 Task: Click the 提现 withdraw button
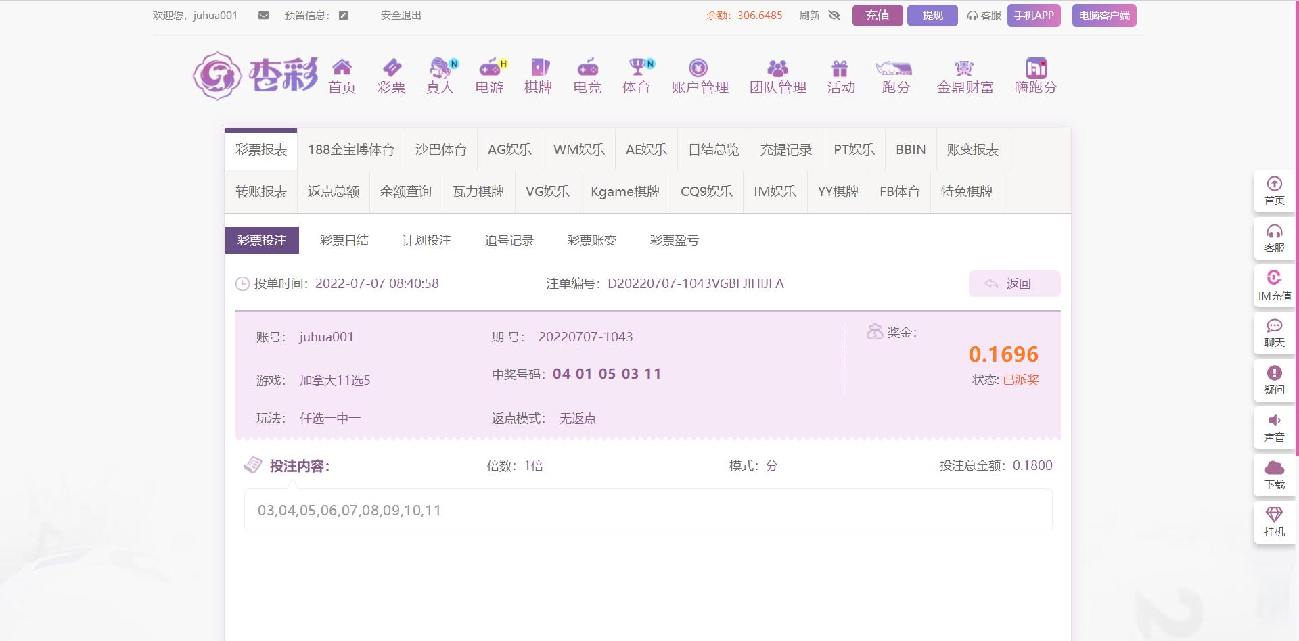click(x=932, y=15)
